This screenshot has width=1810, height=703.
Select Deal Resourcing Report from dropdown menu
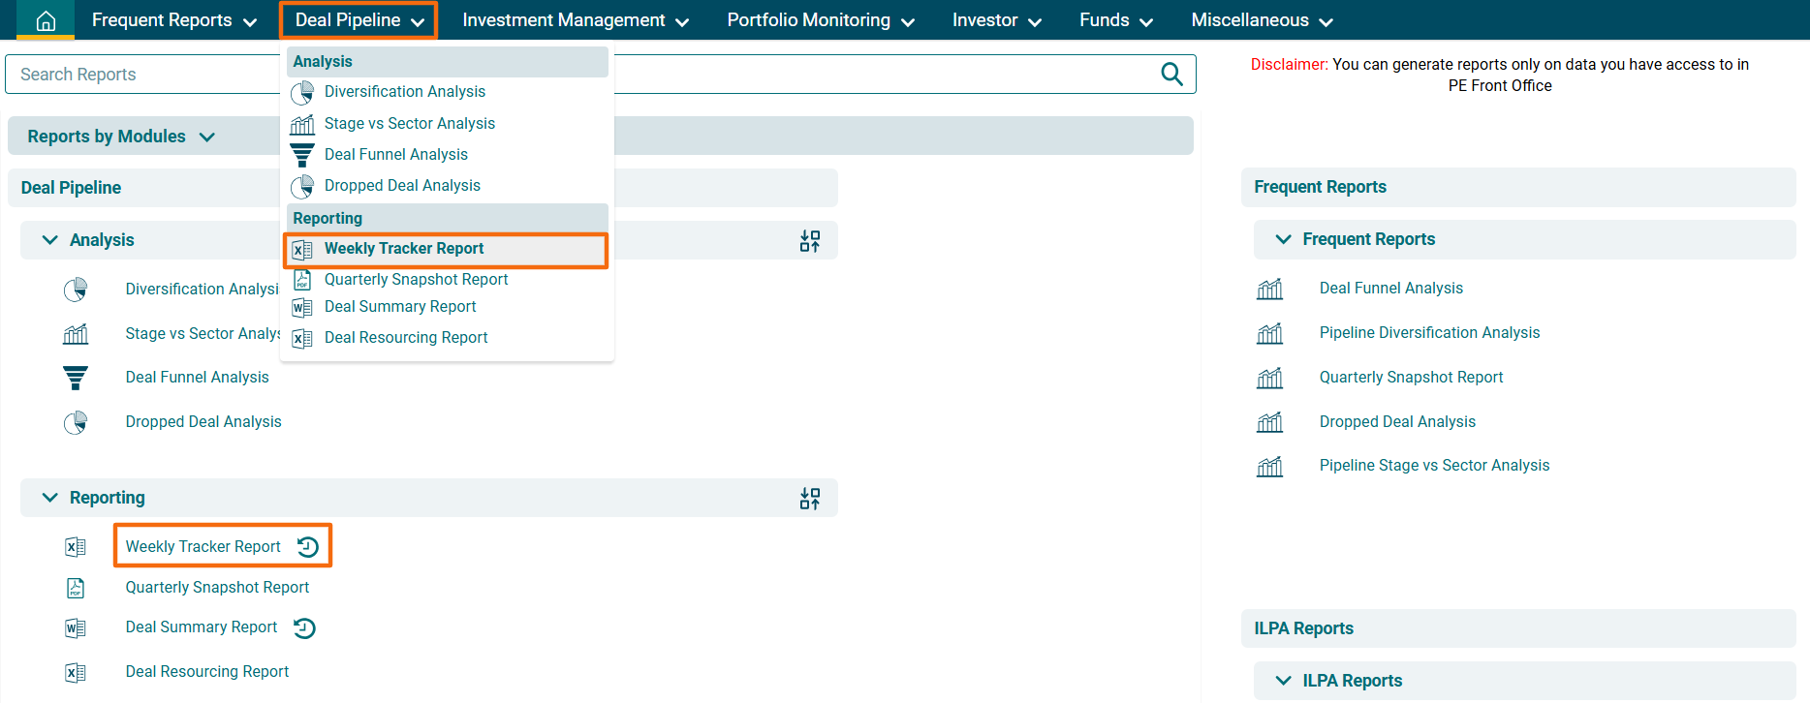pos(406,338)
